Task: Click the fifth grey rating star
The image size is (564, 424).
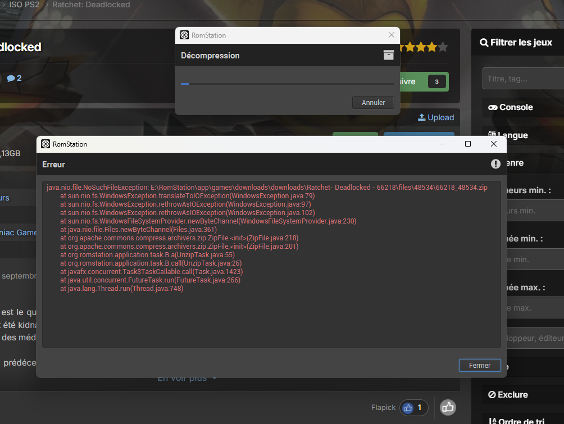Action: (x=443, y=47)
